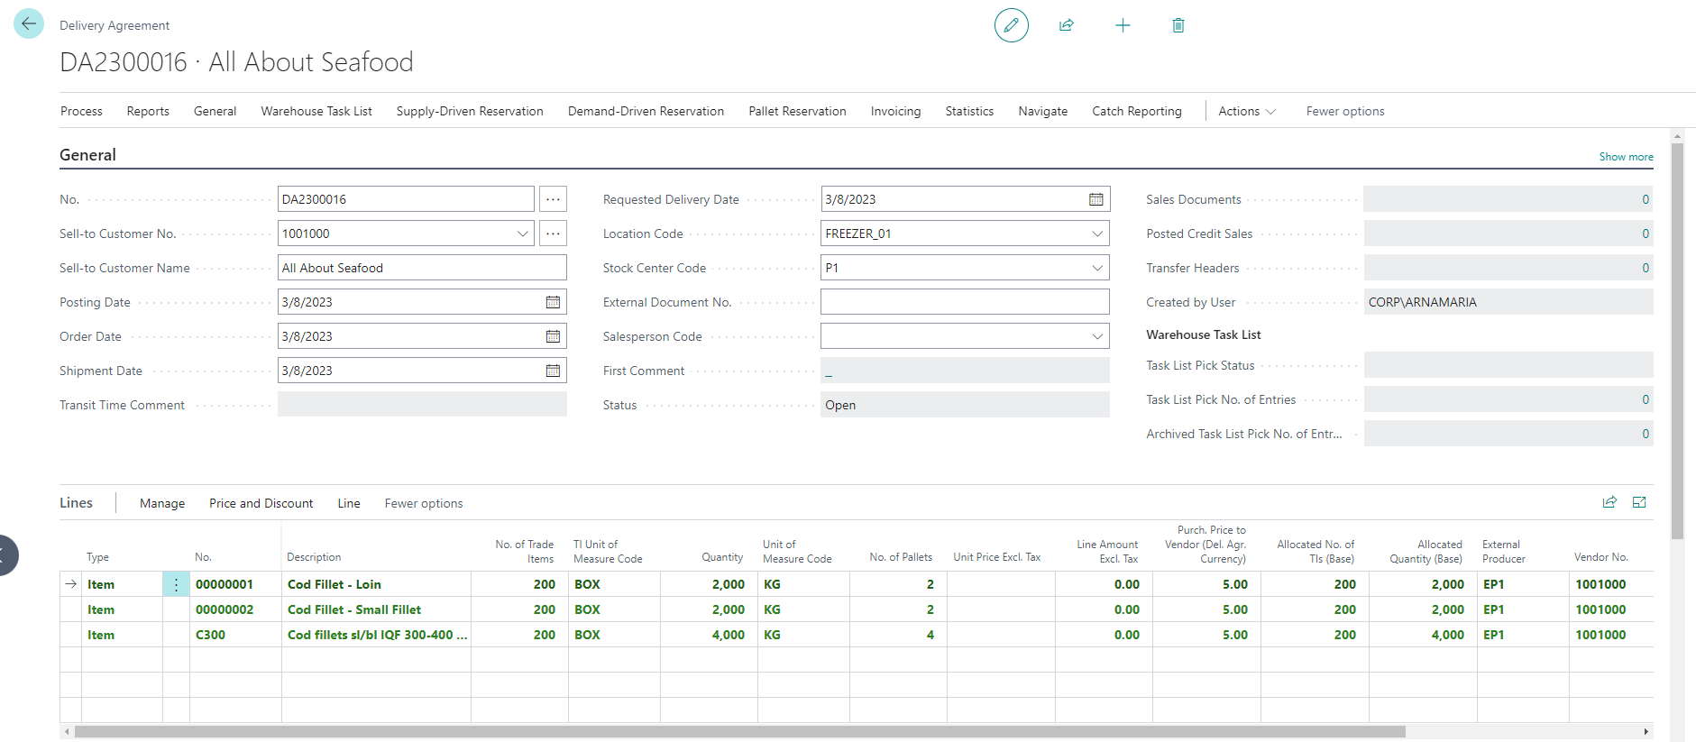Click the share icon in header

1067,25
